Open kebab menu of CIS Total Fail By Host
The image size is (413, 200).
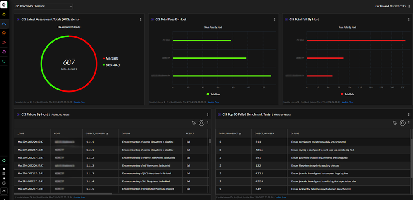click(409, 19)
